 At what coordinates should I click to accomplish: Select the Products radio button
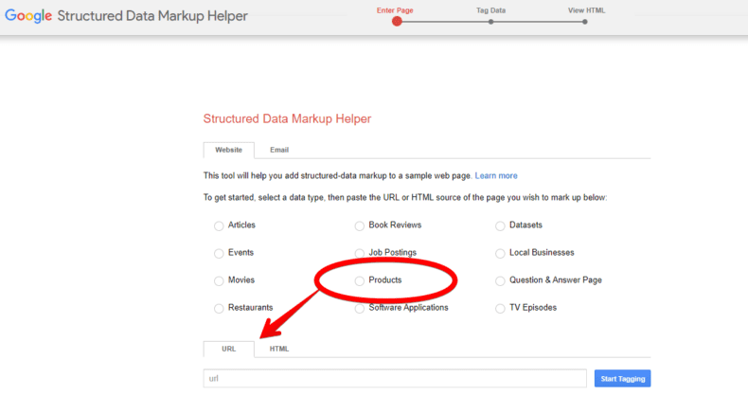[360, 281]
